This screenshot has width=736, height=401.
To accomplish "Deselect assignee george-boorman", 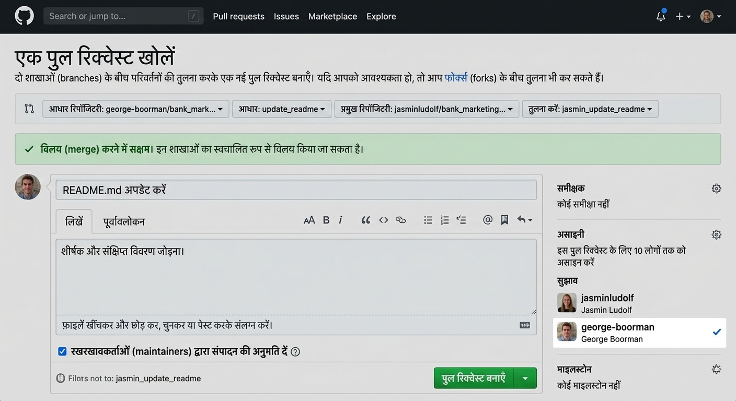I will coord(640,333).
